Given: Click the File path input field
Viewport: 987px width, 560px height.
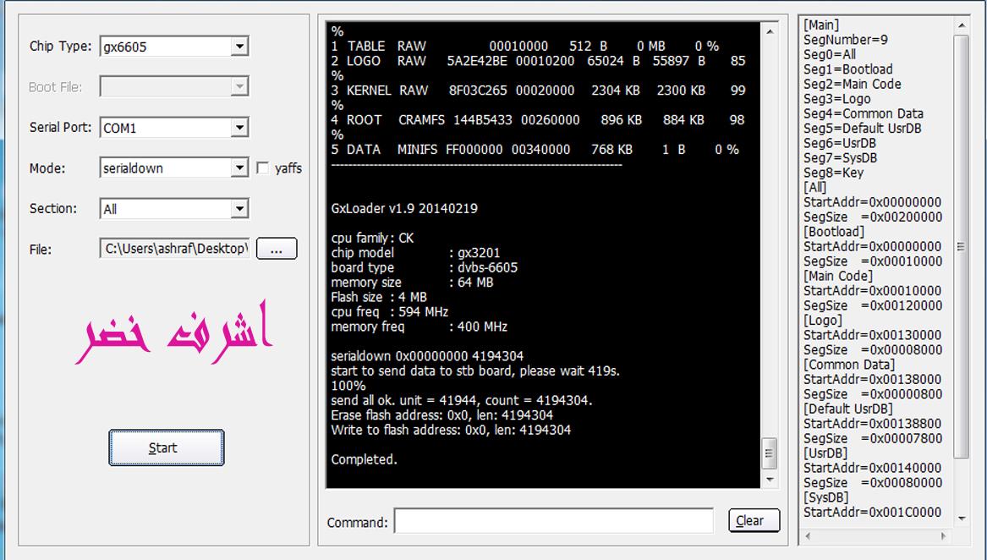Looking at the screenshot, I should (174, 249).
